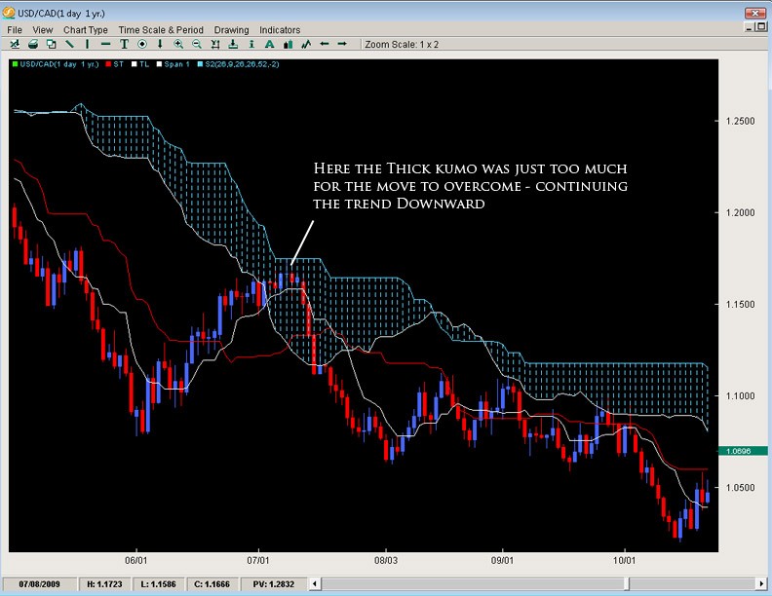Click the 1.2500 price axis label
Image resolution: width=772 pixels, height=596 pixels.
click(x=740, y=122)
